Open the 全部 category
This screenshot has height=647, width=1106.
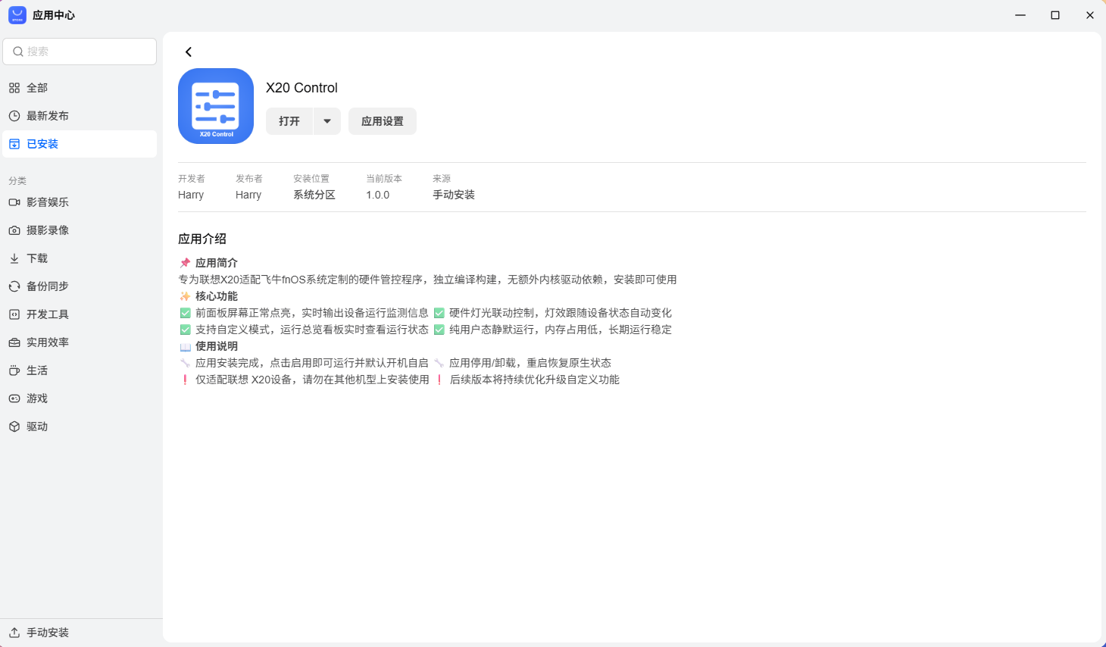(80, 88)
